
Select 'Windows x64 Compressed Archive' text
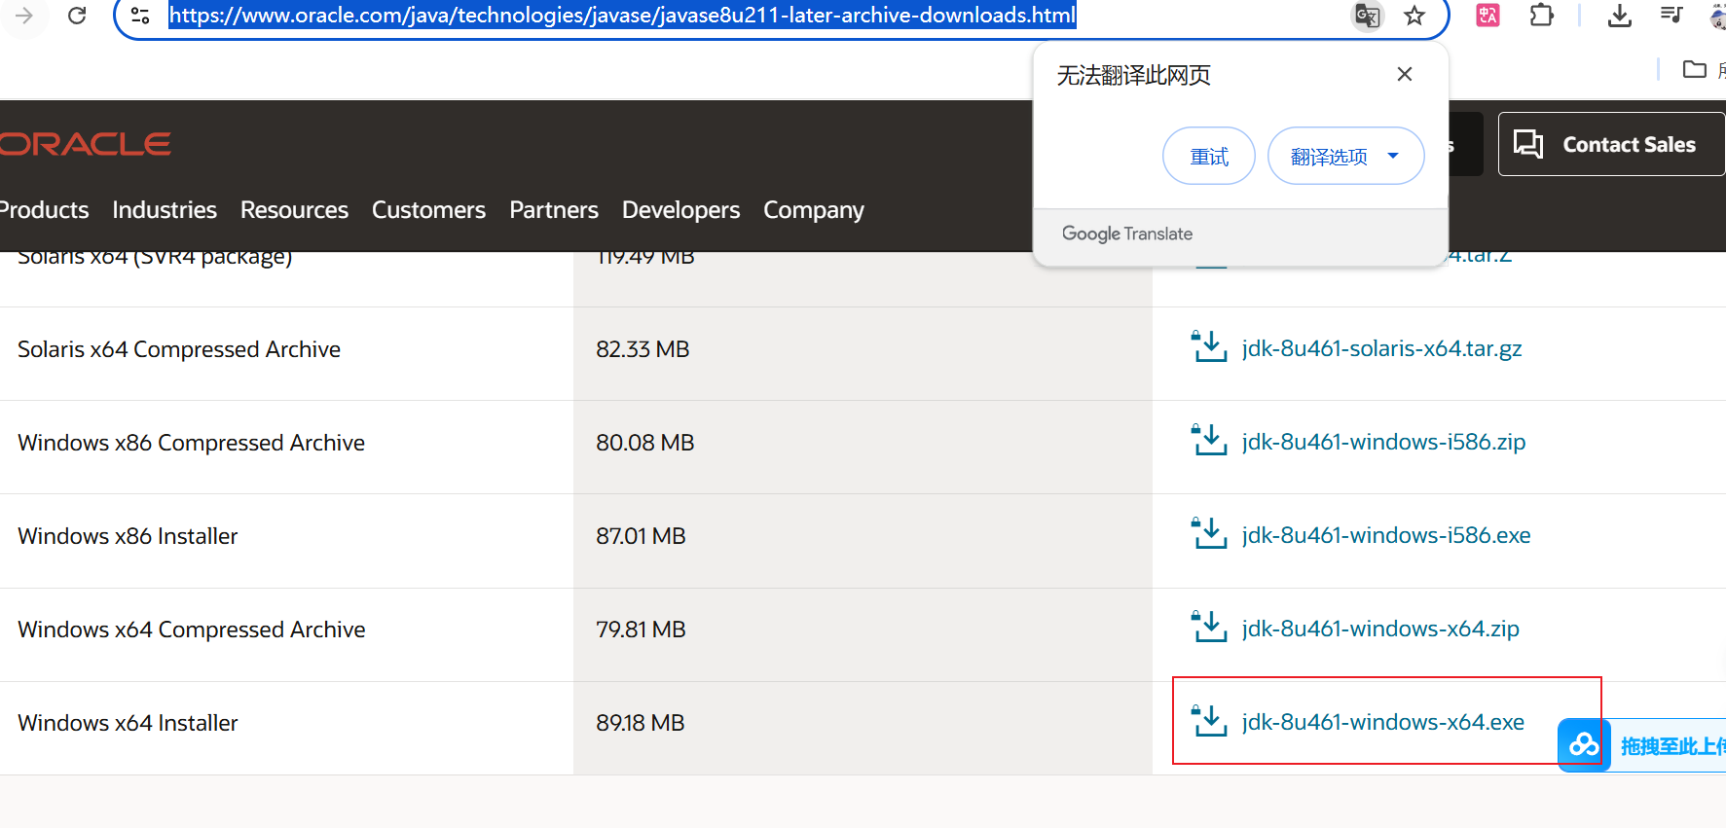pyautogui.click(x=192, y=630)
